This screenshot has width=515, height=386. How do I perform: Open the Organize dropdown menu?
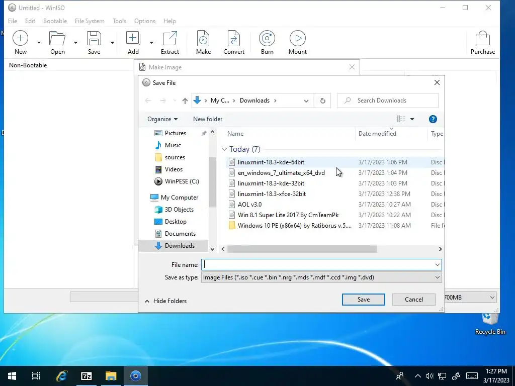pos(162,119)
